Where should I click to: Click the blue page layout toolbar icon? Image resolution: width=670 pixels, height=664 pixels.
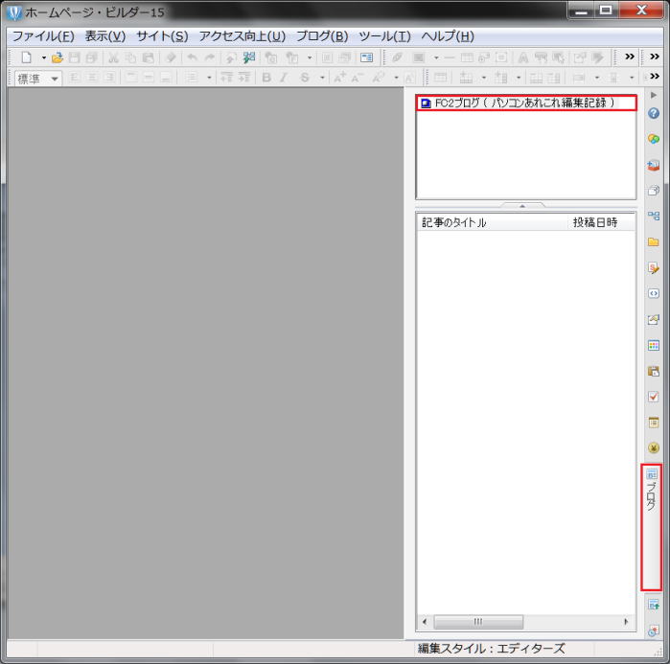point(366,57)
